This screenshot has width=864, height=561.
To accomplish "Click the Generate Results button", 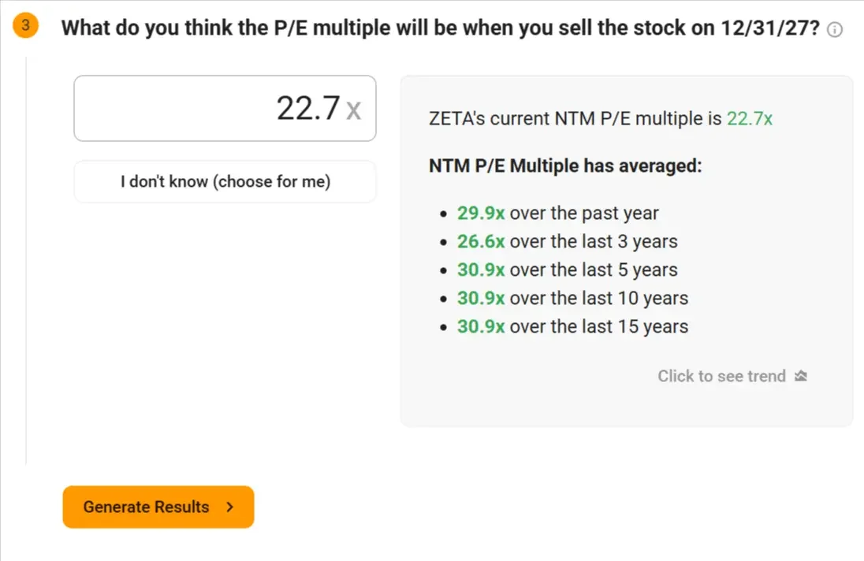I will coord(158,507).
